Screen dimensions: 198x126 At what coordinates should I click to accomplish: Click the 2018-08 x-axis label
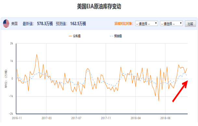(165, 118)
